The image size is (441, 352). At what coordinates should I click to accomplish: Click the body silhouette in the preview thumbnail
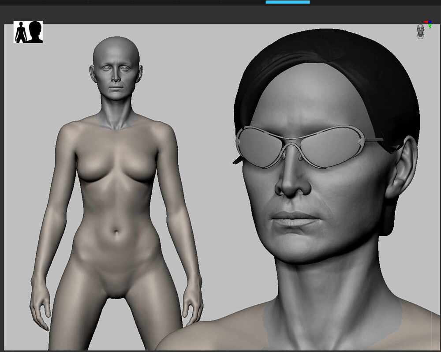21,32
